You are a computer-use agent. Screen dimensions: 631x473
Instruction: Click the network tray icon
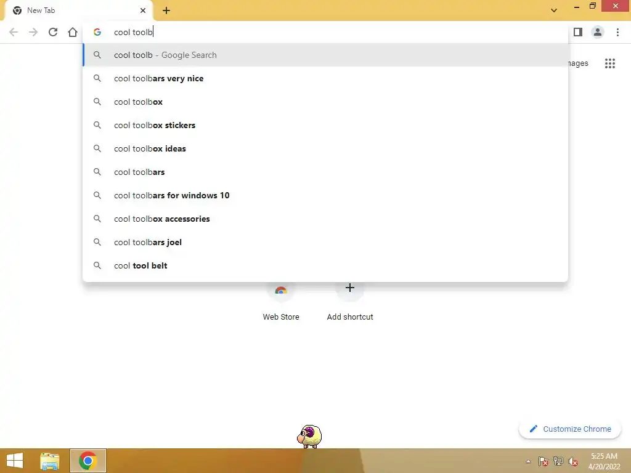(558, 461)
